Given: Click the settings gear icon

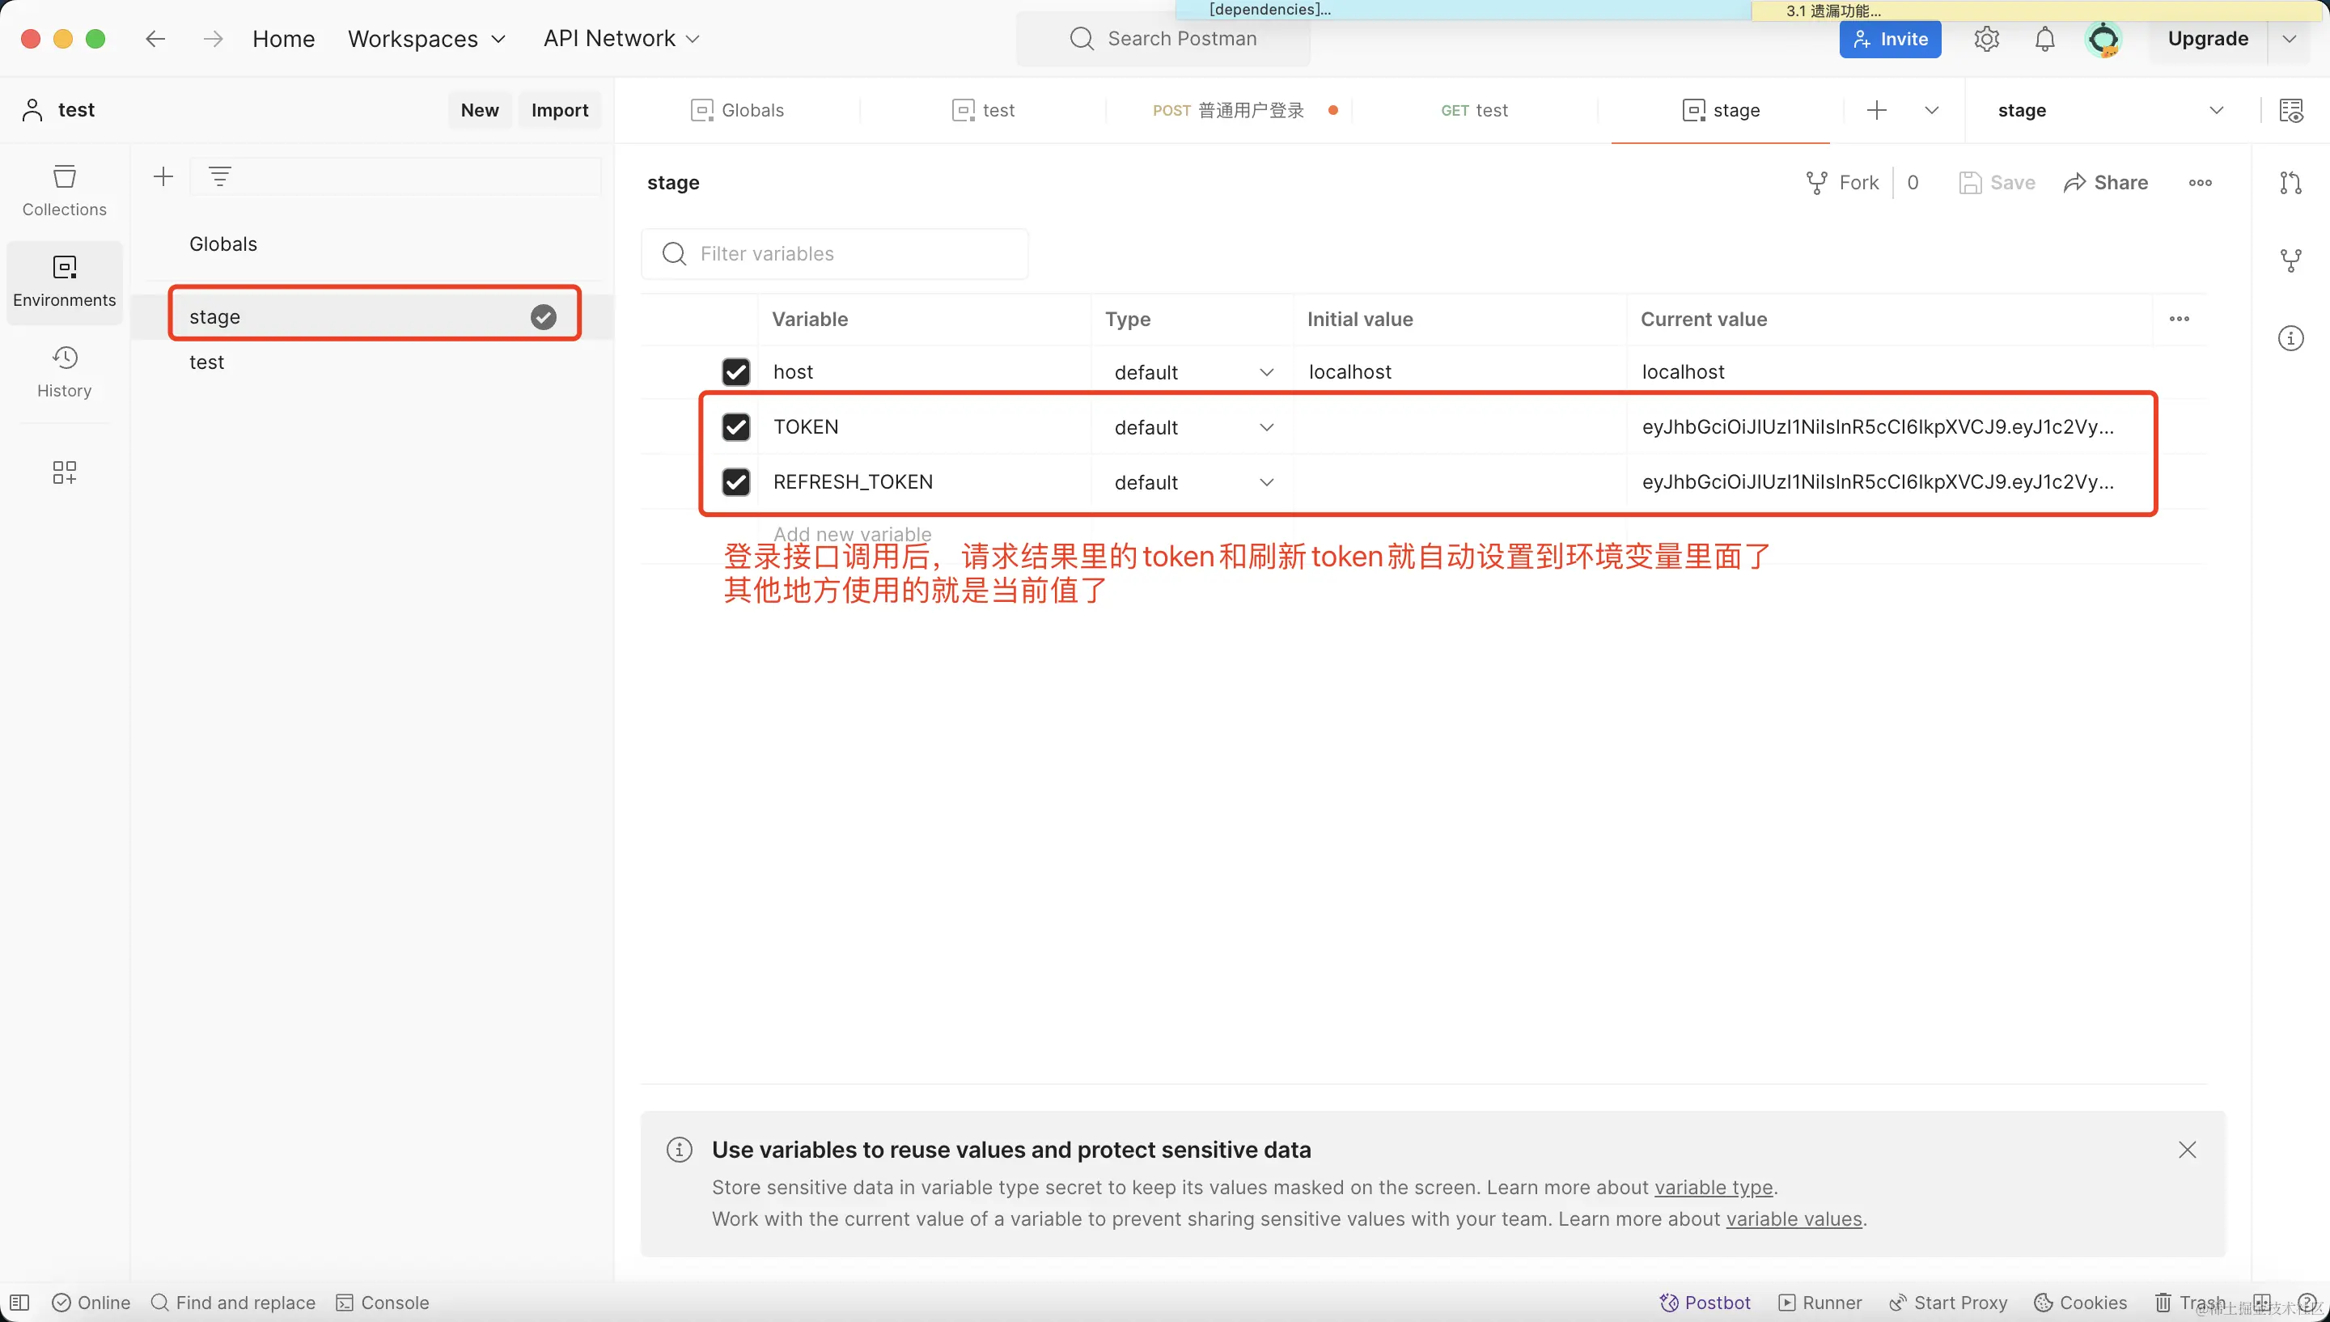Looking at the screenshot, I should [1986, 39].
